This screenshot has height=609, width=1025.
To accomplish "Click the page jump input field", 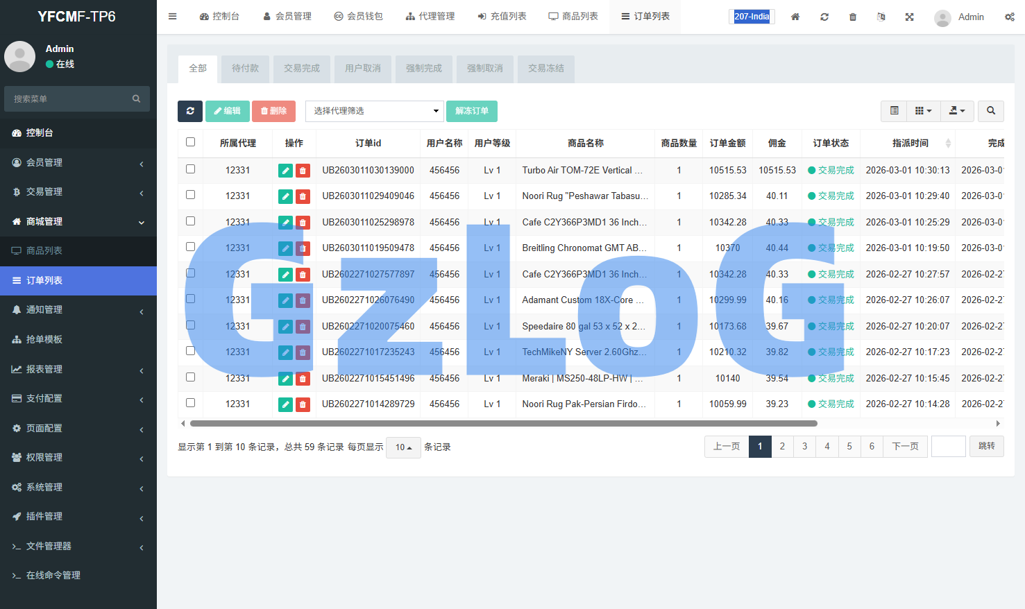I will coord(948,447).
